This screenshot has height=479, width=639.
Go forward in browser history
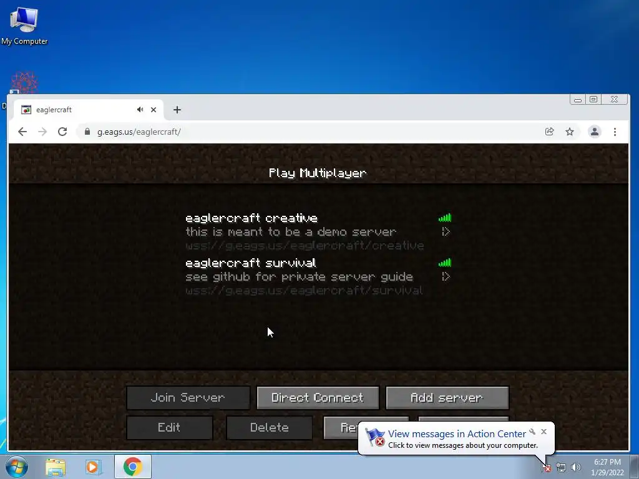(x=42, y=132)
